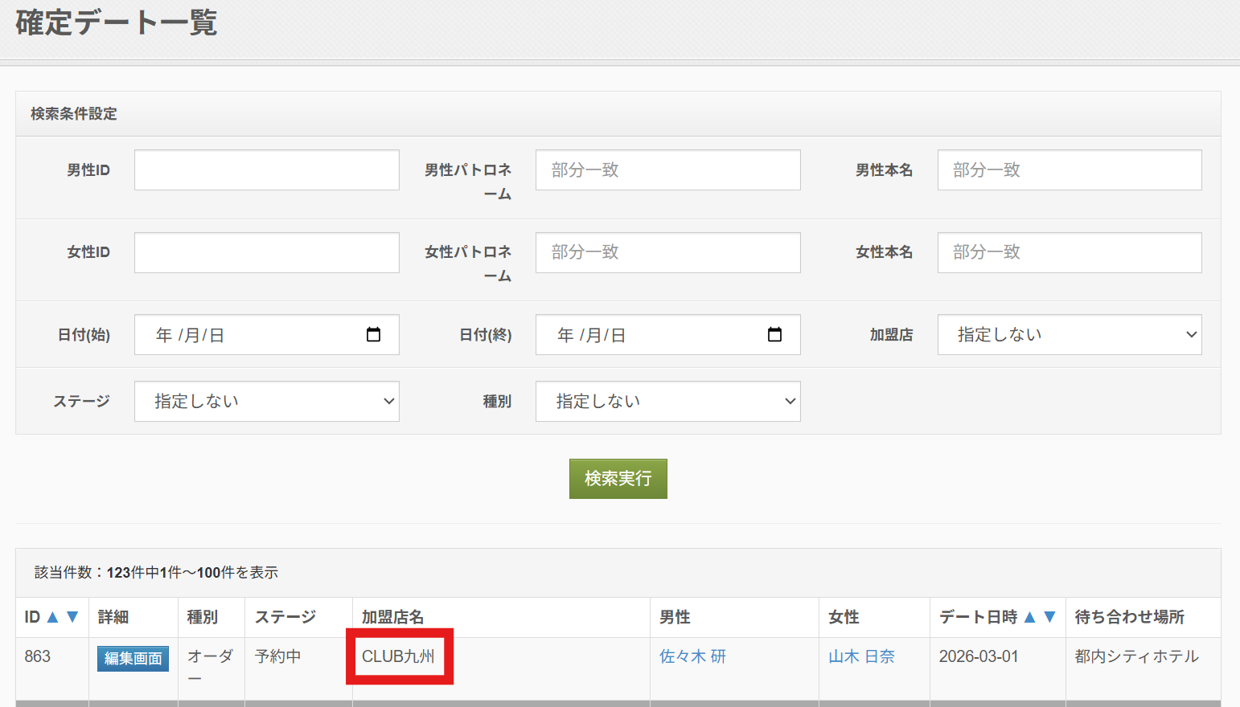Sort デート日時 column descending
The image size is (1240, 707).
[x=1049, y=617]
